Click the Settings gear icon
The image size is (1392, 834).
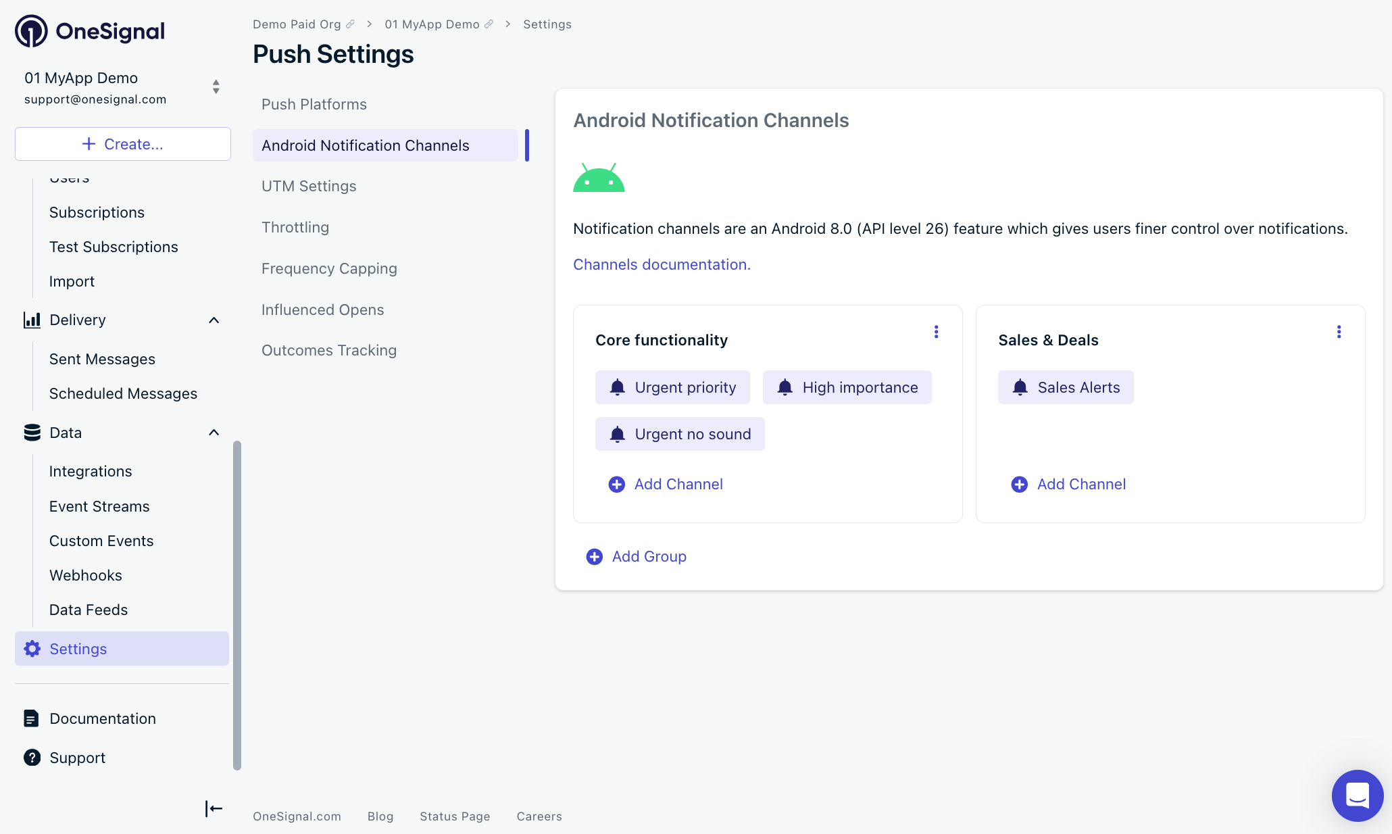(x=32, y=649)
